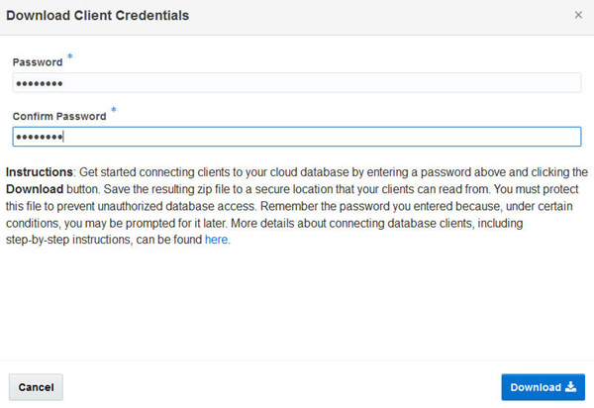Click the dialog header bar beside the title
The width and height of the screenshot is (594, 408).
pos(376,16)
